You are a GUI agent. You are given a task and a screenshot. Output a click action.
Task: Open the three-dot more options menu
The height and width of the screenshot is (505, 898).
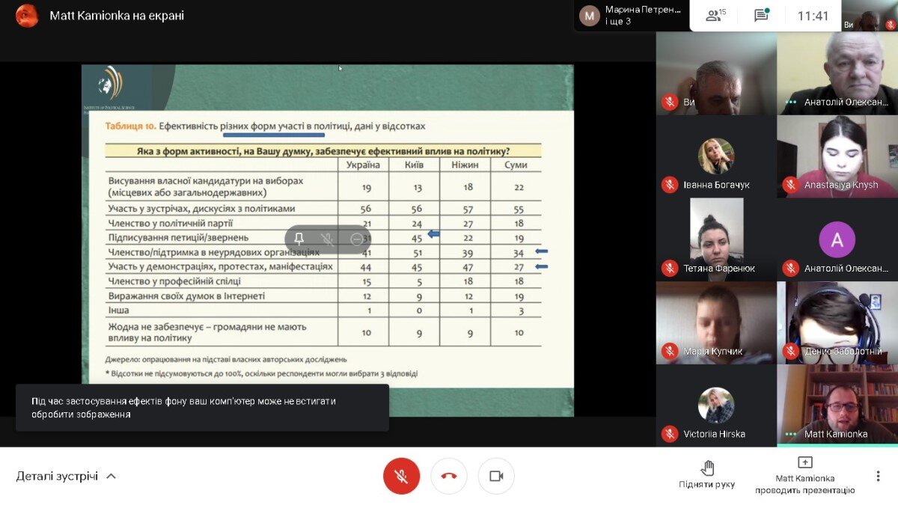coord(878,476)
